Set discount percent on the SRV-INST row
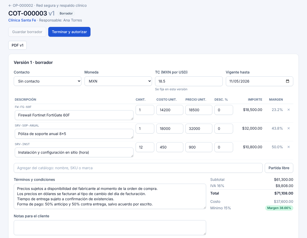Screen dimensions: 307x238 click(x=224, y=147)
